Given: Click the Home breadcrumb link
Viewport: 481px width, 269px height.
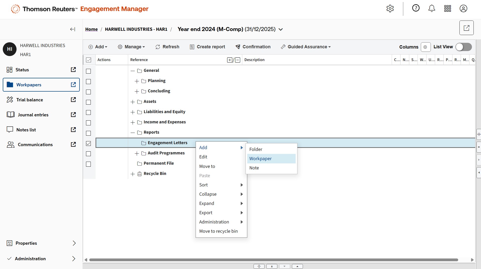Looking at the screenshot, I should tap(91, 29).
